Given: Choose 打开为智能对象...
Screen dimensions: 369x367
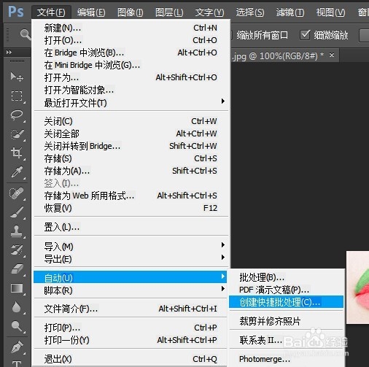Looking at the screenshot, I should coord(131,90).
